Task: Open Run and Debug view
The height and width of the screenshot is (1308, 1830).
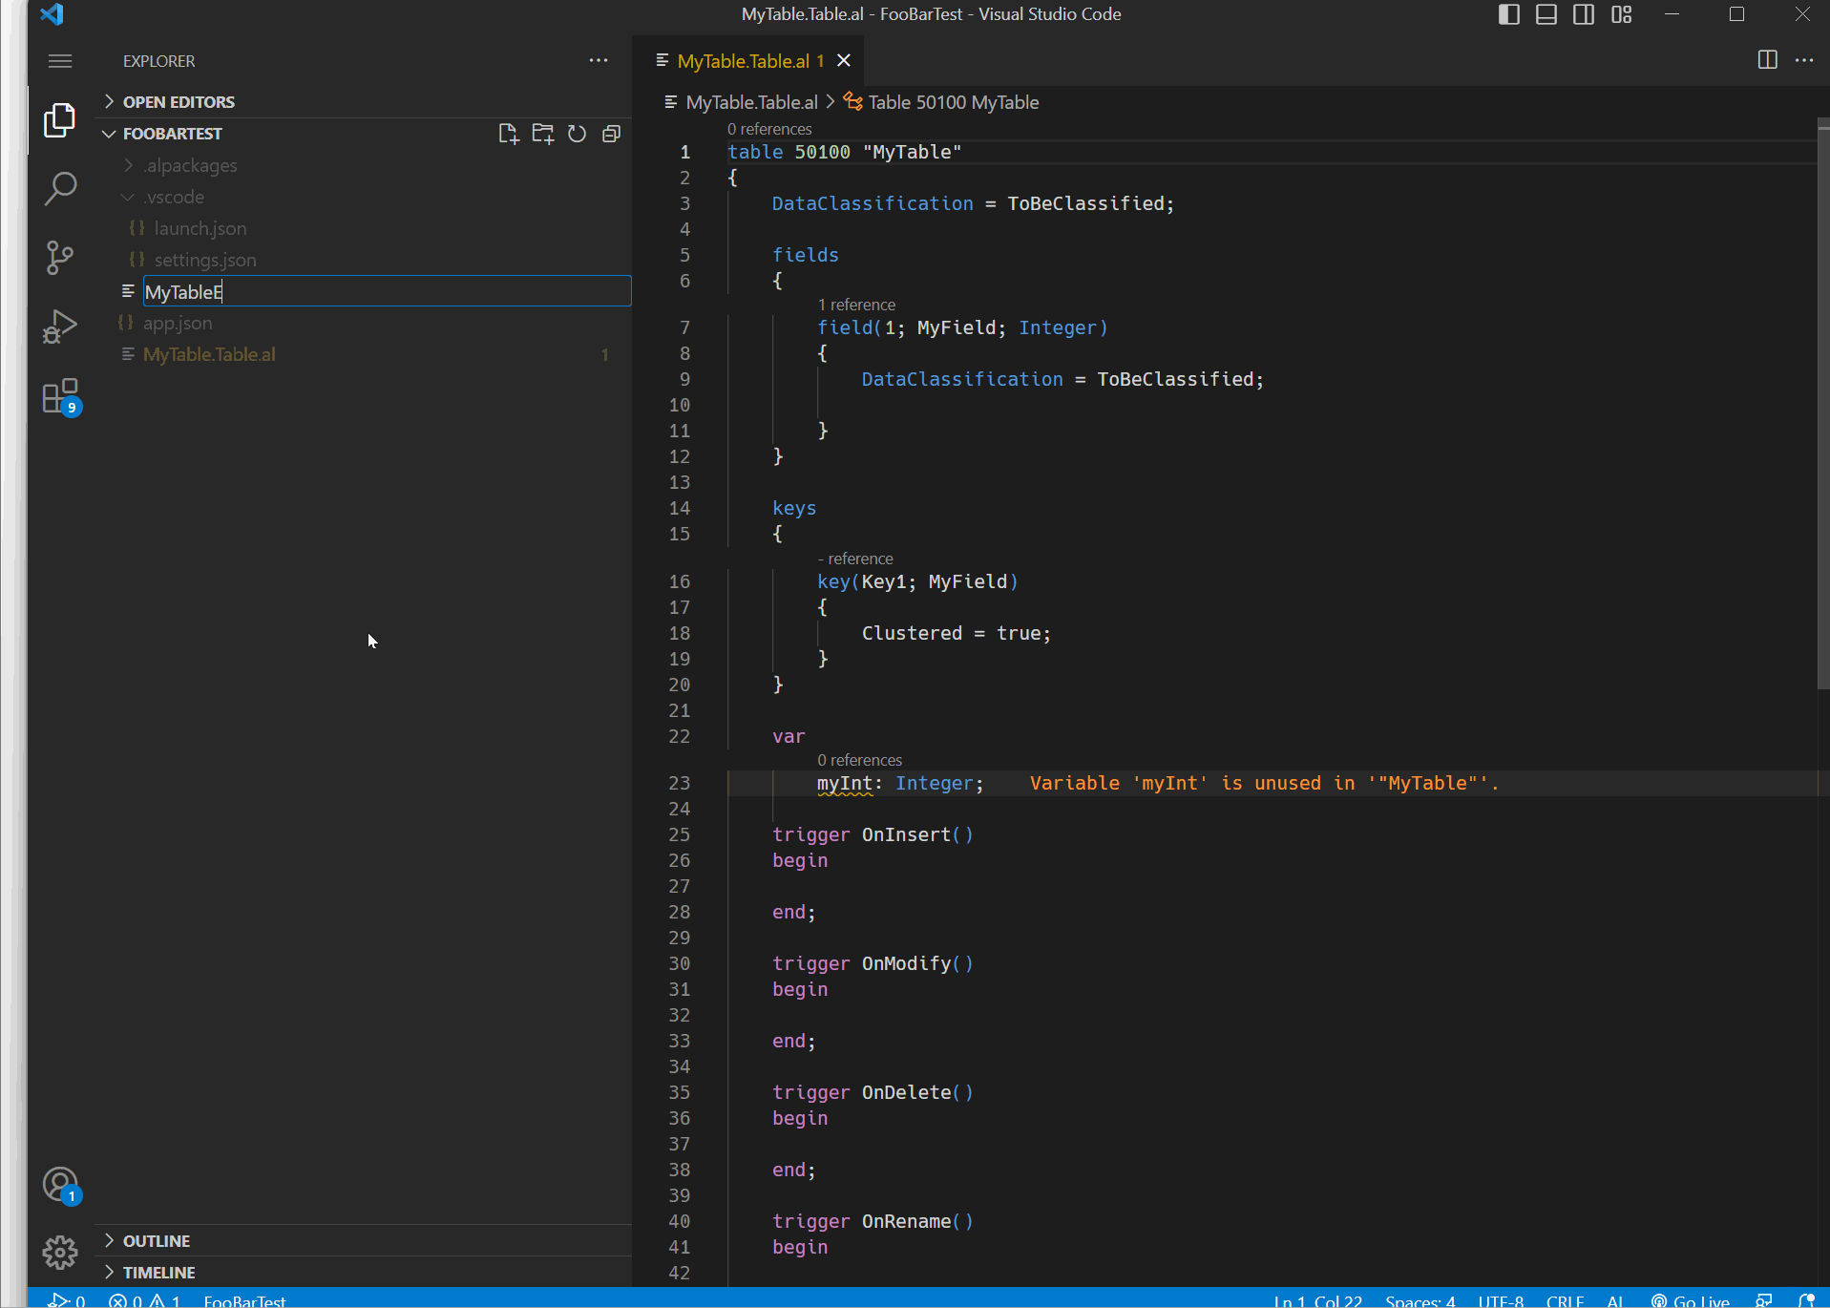Action: tap(59, 326)
